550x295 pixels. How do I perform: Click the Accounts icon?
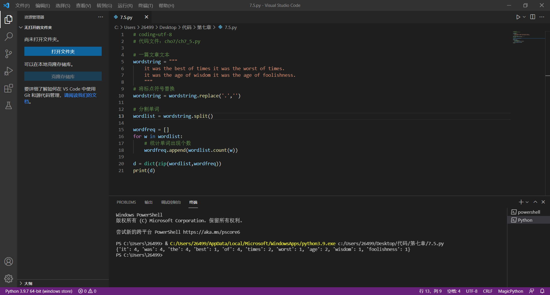click(9, 261)
